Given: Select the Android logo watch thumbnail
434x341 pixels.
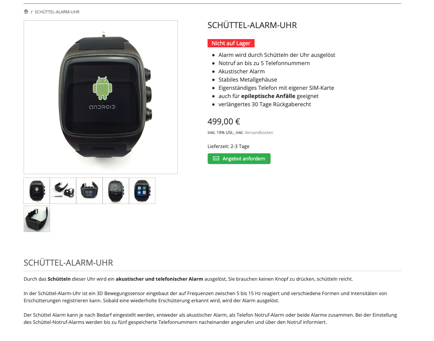Looking at the screenshot, I should (x=37, y=191).
